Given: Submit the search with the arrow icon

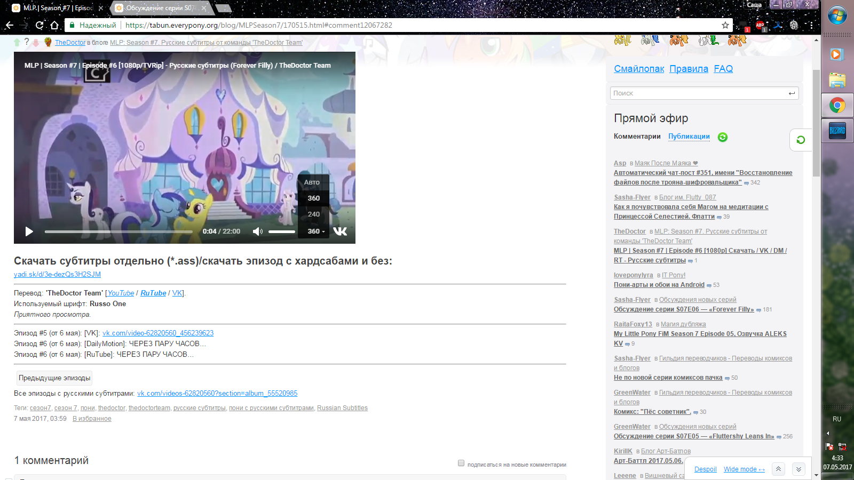Looking at the screenshot, I should (792, 93).
